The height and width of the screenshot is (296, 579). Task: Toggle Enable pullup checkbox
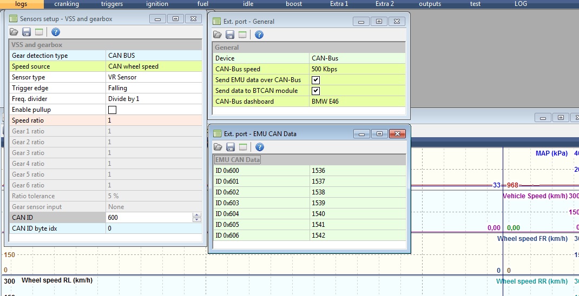tap(112, 110)
